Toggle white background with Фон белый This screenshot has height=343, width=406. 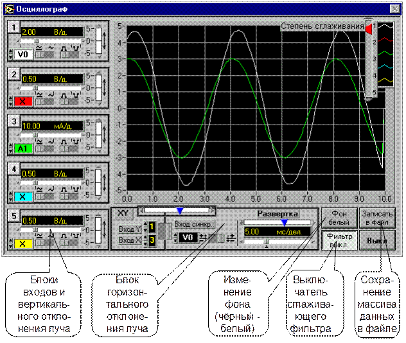point(339,216)
